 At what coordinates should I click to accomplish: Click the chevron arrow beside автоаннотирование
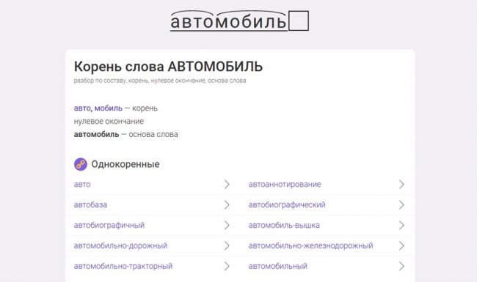(x=401, y=185)
